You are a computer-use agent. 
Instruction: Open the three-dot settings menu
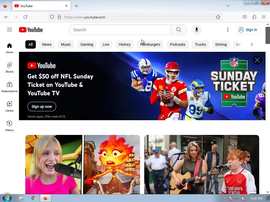[x=228, y=30]
